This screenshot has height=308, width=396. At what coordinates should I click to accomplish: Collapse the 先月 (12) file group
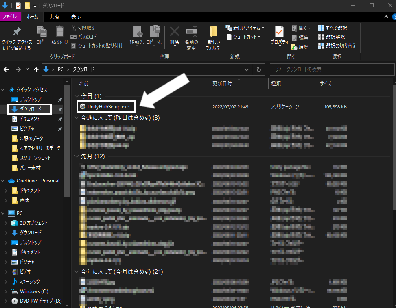click(x=77, y=156)
